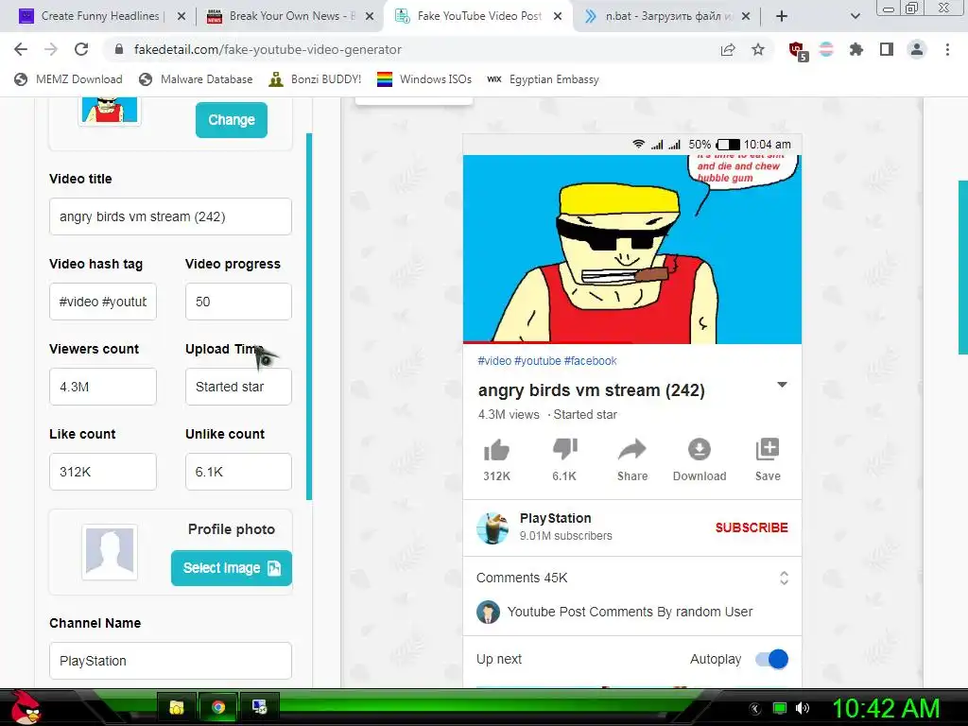The image size is (968, 726).
Task: Click the browser back arrow
Action: [x=21, y=49]
